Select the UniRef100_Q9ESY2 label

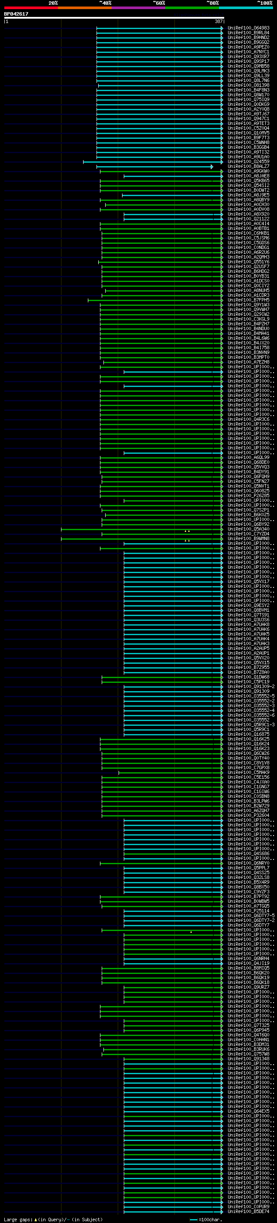248,606
